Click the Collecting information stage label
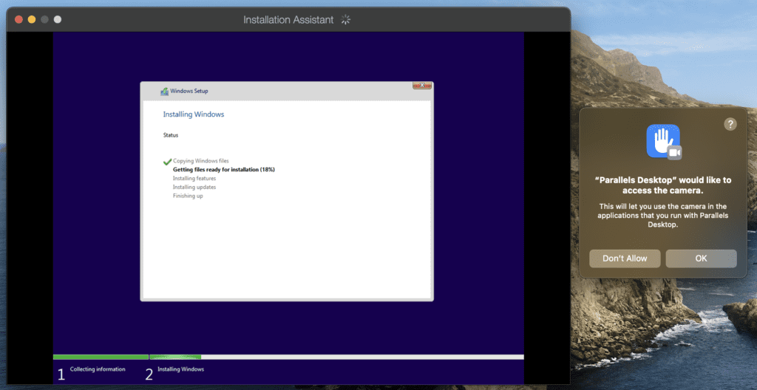757x390 pixels. tap(98, 369)
